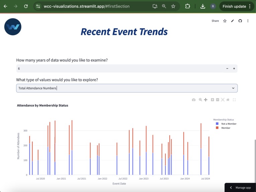Open site information icon in address bar

coord(38,6)
